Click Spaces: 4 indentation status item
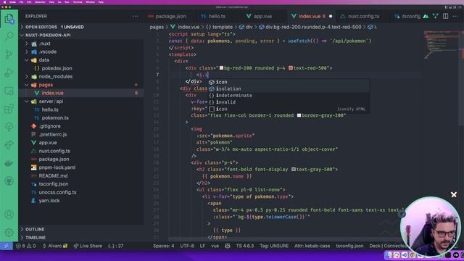The width and height of the screenshot is (464, 261). click(x=164, y=246)
